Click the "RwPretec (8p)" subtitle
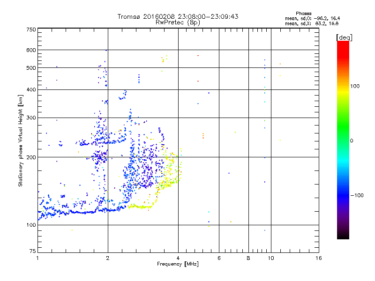The width and height of the screenshot is (375, 281). pyautogui.click(x=178, y=22)
